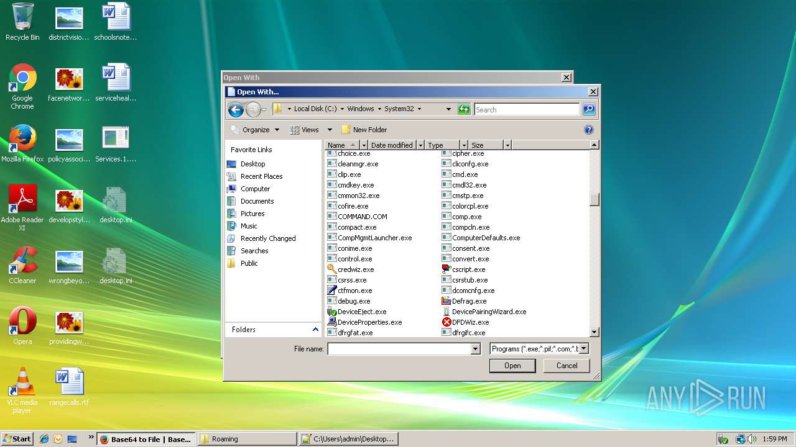Click the green Refresh icon in address bar

pos(464,109)
